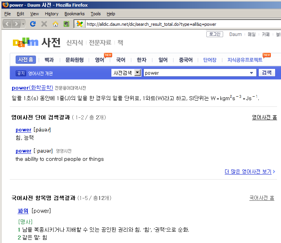Stop loading with the X toolbar icon

click(x=44, y=24)
